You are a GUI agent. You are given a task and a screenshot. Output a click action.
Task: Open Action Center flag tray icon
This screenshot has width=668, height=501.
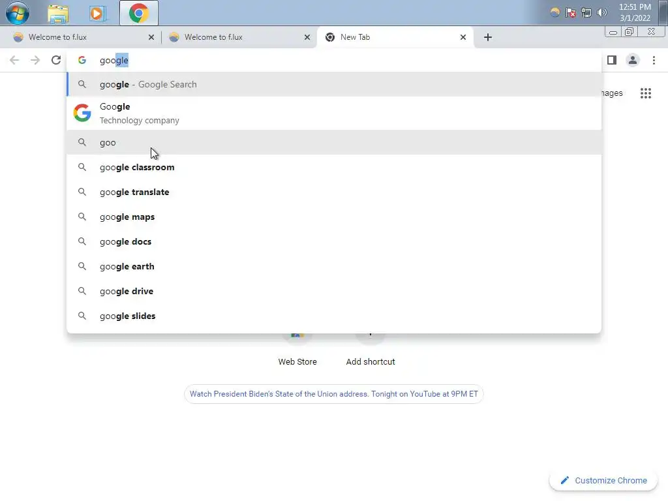pos(570,12)
